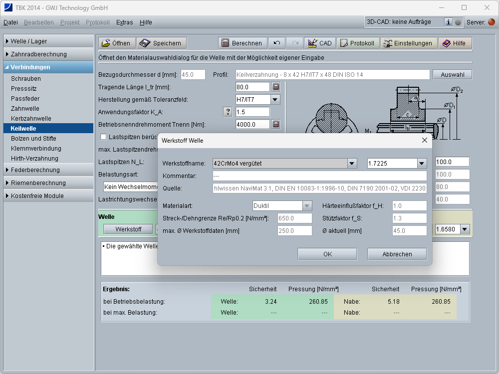Screen dimensions: 499x374
Task: Open the H7/IT7 Toleranzfeld dropdown
Action: (x=275, y=99)
